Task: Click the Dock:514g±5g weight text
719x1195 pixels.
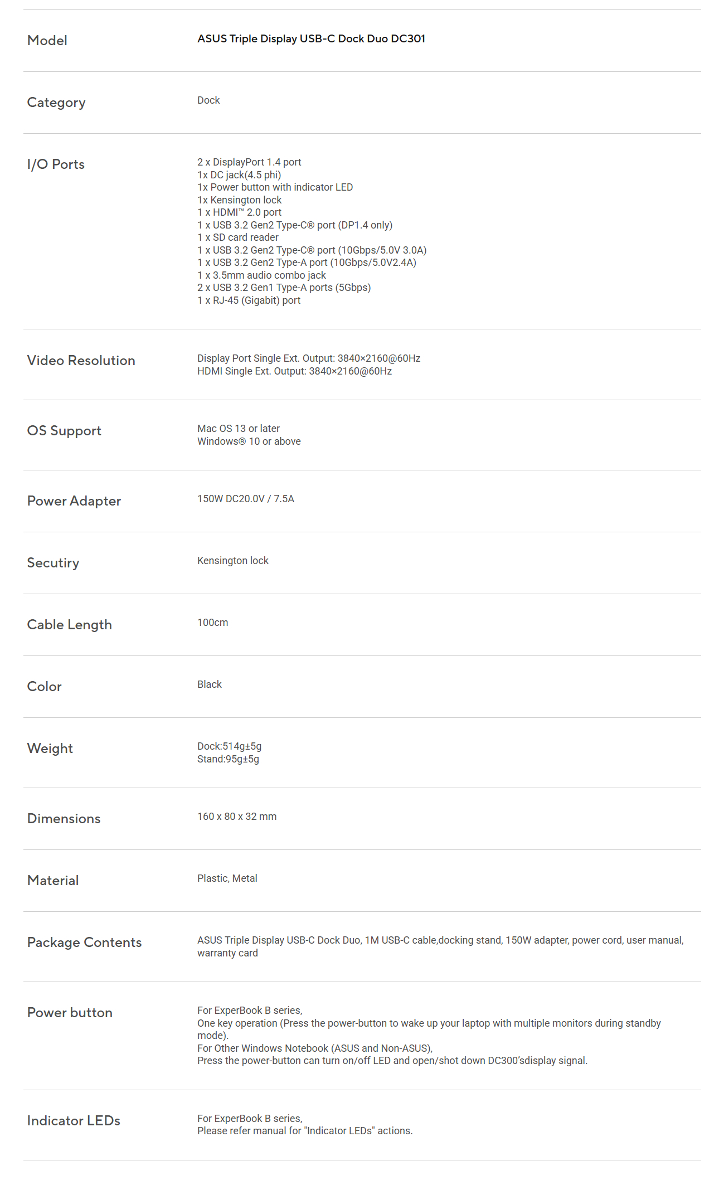Action: tap(229, 746)
